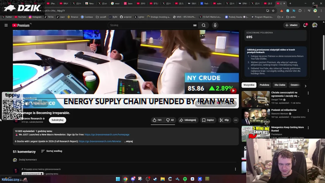325x183 pixels.
Task: Toggle subtitles button in video player
Action: coord(208,104)
